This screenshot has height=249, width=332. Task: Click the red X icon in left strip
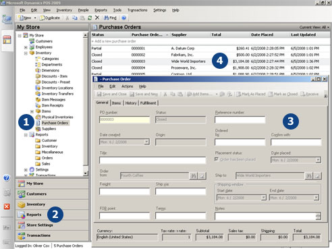tap(7, 206)
